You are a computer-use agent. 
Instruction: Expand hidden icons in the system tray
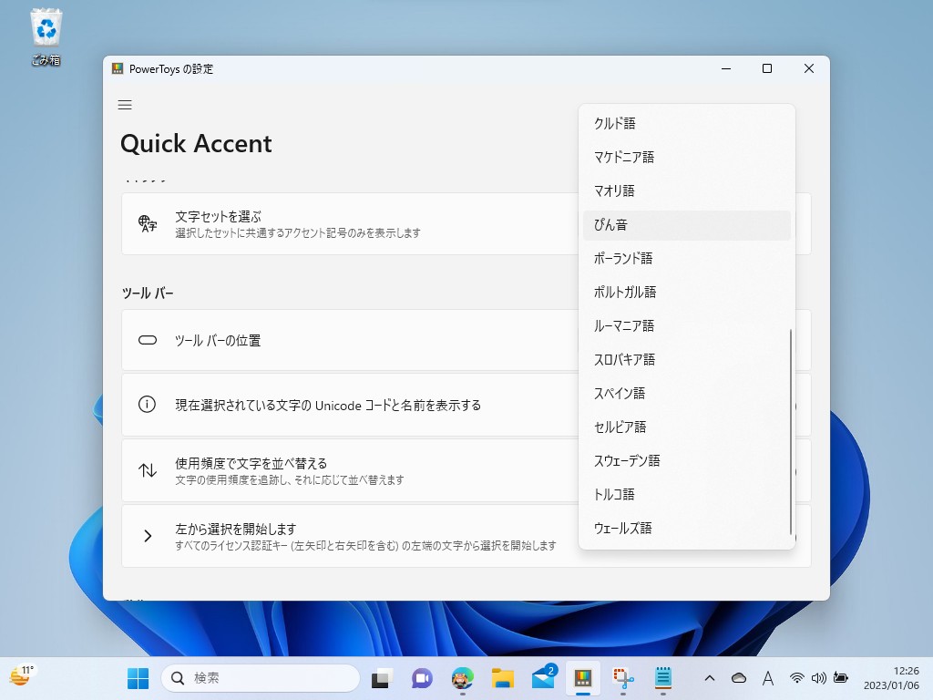(x=709, y=678)
